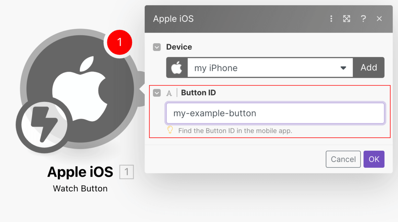Open the three-dot options menu in dialog header
398x222 pixels.
(x=331, y=19)
